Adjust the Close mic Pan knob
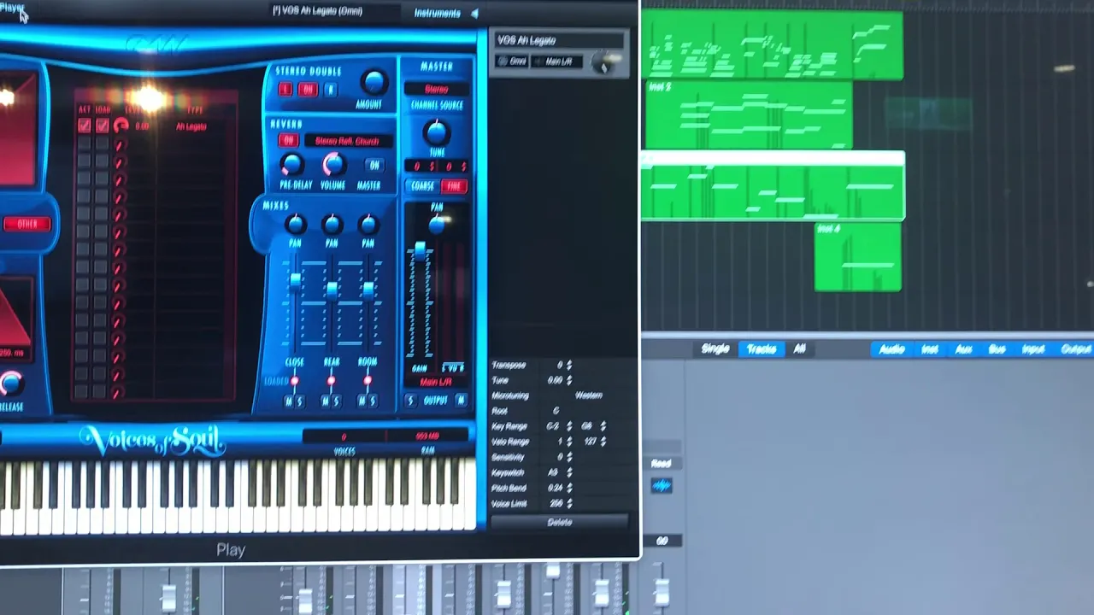The width and height of the screenshot is (1094, 615). (295, 225)
